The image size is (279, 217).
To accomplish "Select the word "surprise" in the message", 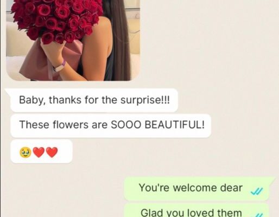I will click(141, 100).
